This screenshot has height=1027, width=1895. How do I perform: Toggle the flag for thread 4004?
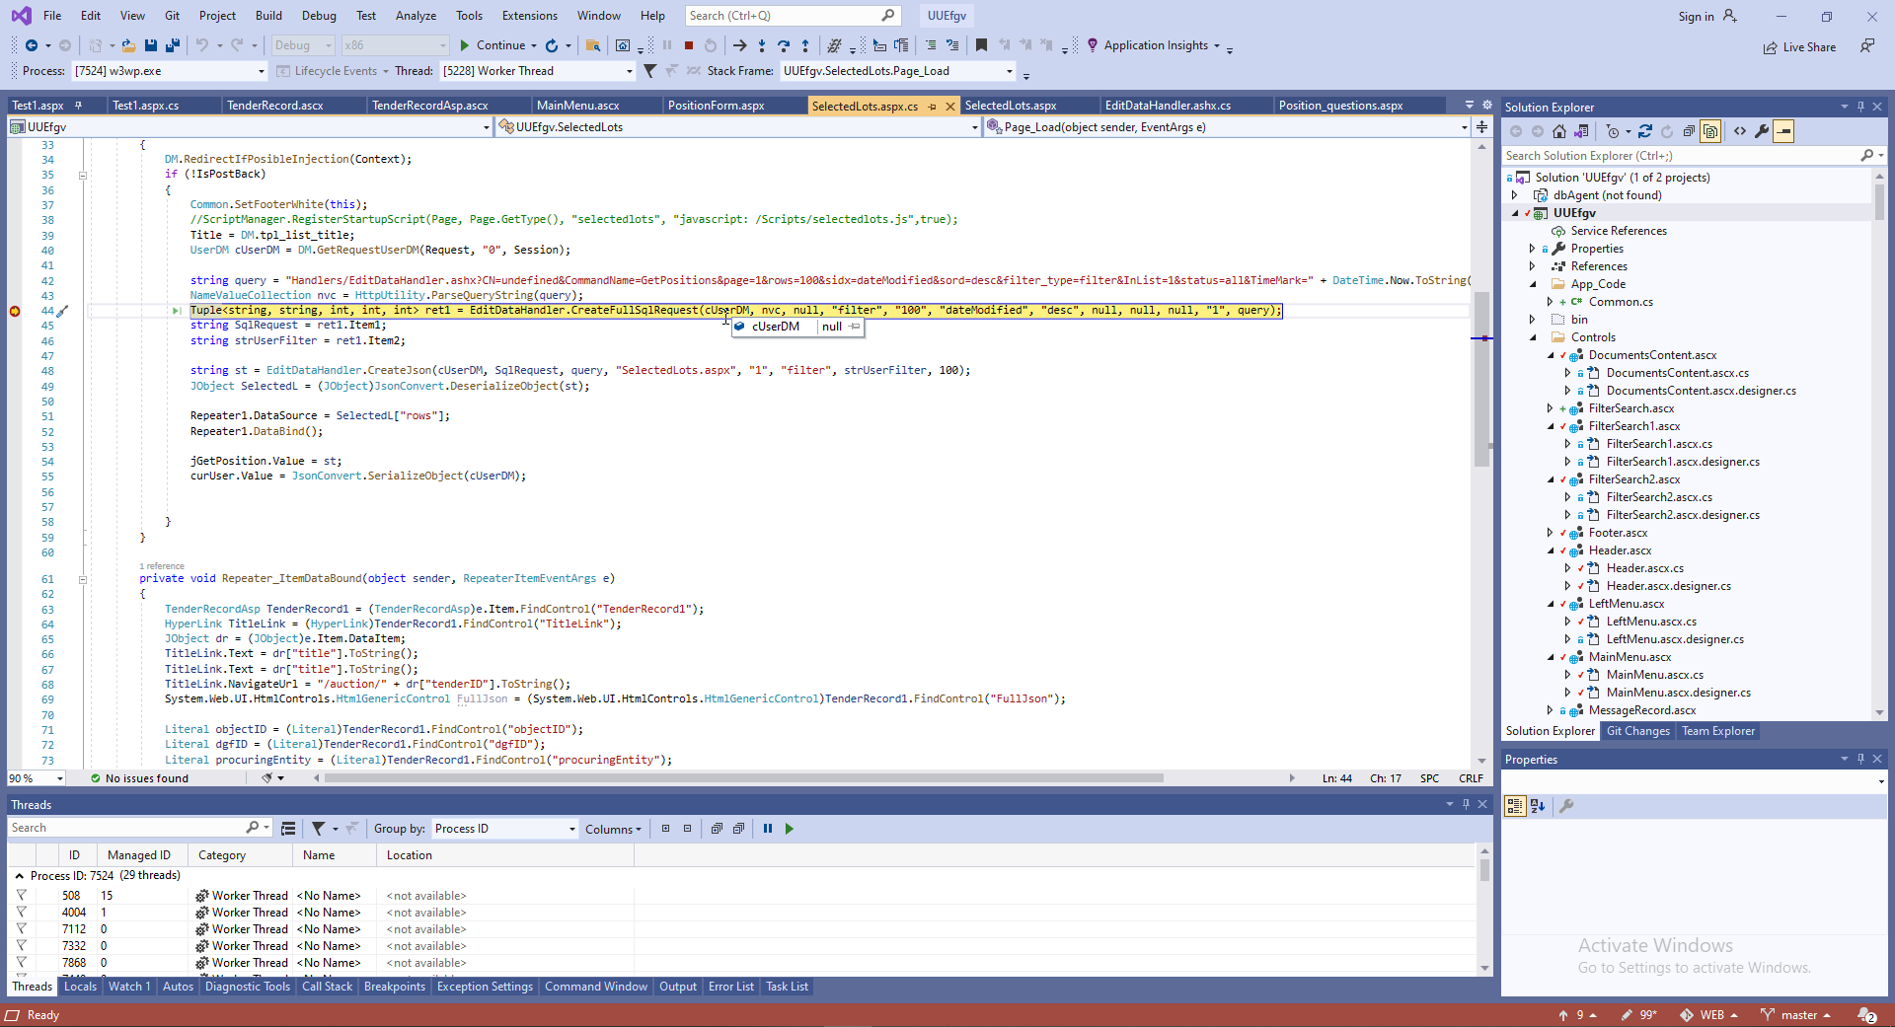[21, 913]
